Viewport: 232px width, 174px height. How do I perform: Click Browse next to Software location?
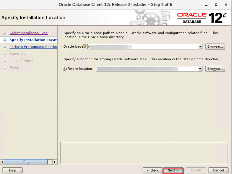coord(215,69)
